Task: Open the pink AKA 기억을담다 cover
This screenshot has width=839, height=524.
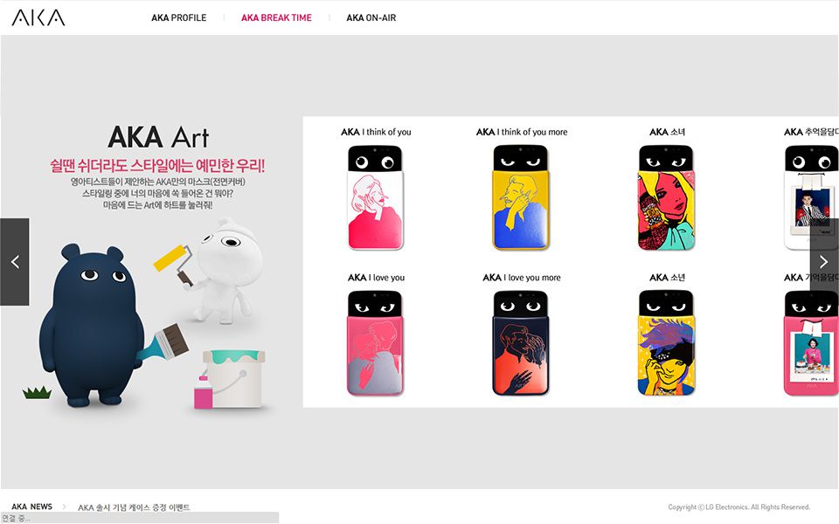Action: 811,343
